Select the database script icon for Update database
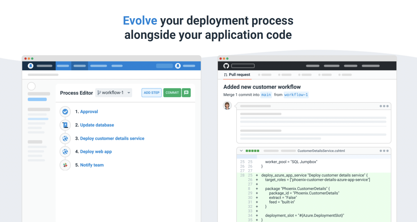Viewport: 417px width, 222px height. tap(65, 125)
